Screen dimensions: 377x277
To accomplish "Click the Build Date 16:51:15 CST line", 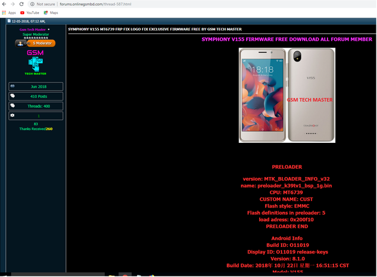I will (287, 265).
